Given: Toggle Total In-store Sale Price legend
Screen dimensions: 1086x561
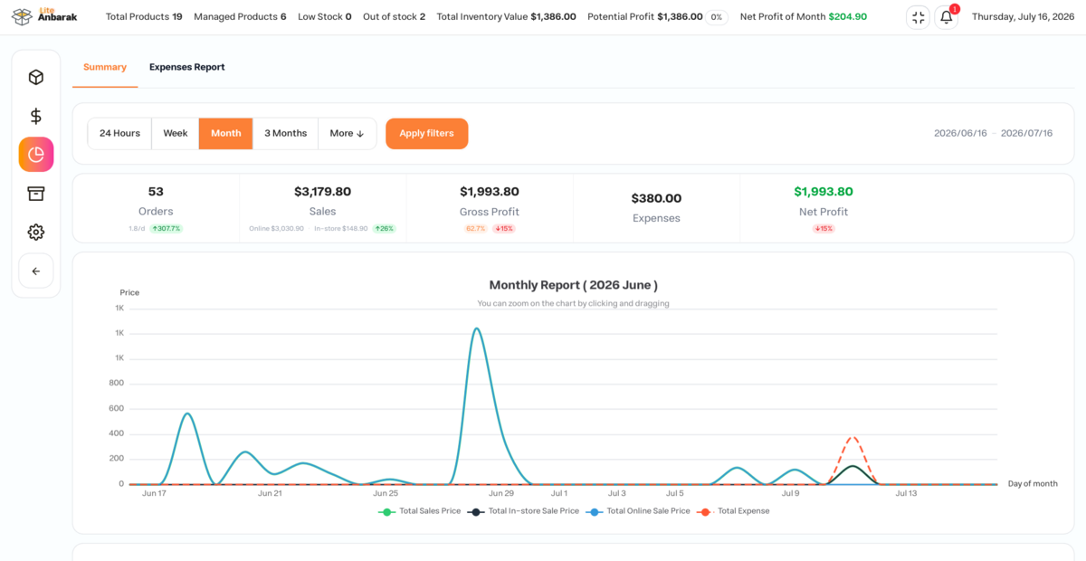Looking at the screenshot, I should pos(523,511).
